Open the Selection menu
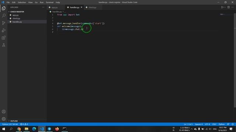The width and height of the screenshot is (236, 132). pos(22,3)
